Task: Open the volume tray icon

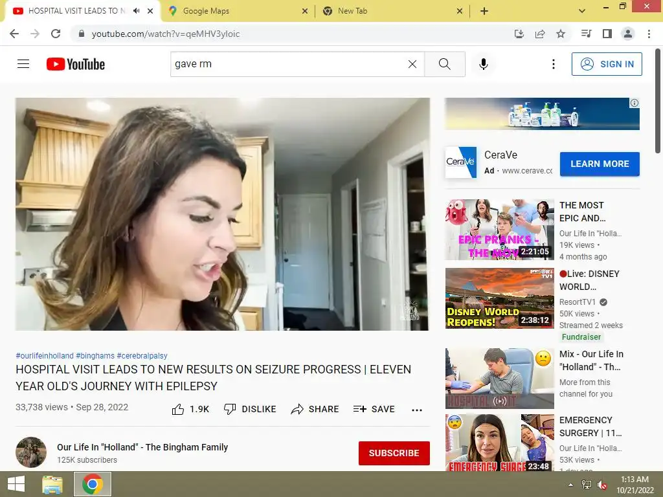Action: click(602, 485)
